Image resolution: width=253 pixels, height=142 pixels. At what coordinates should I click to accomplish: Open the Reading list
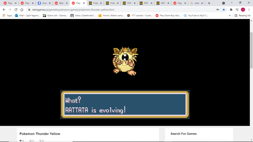[x=243, y=15]
